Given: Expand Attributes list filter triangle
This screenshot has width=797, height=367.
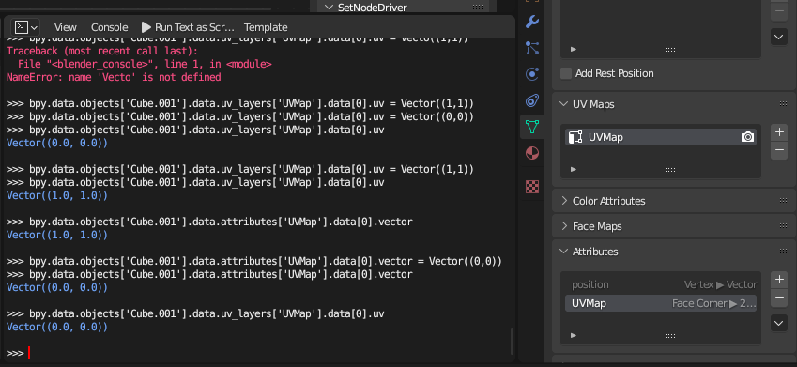Looking at the screenshot, I should pos(574,335).
